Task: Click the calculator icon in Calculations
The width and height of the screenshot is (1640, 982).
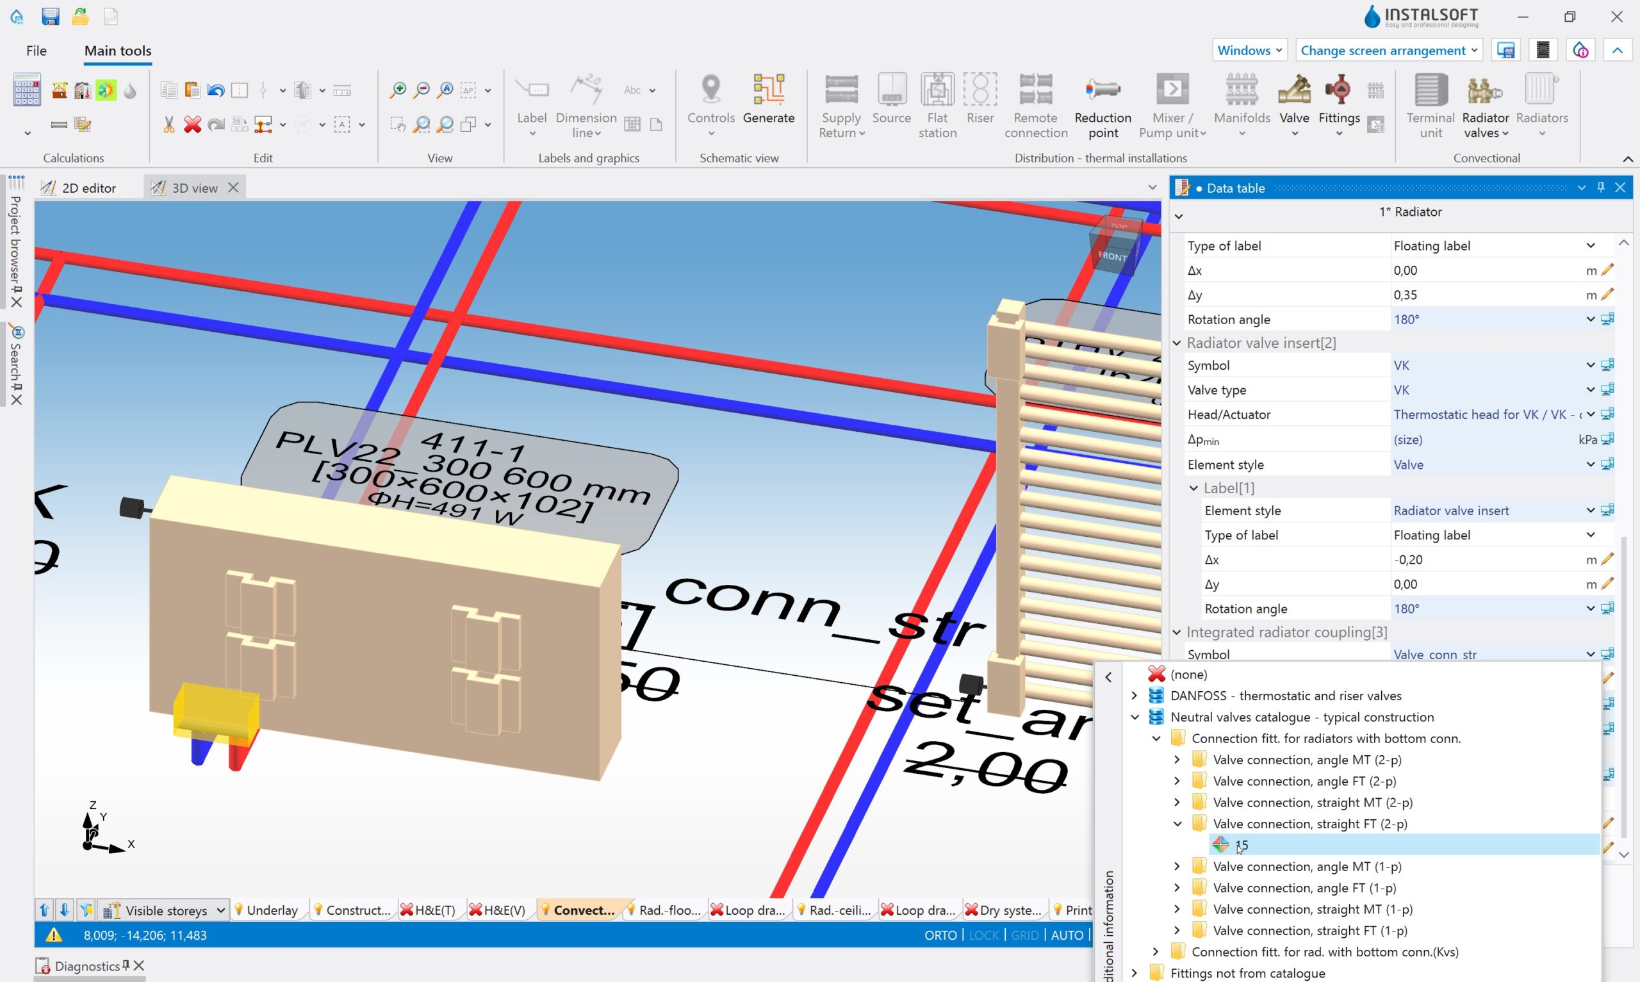Action: click(26, 90)
